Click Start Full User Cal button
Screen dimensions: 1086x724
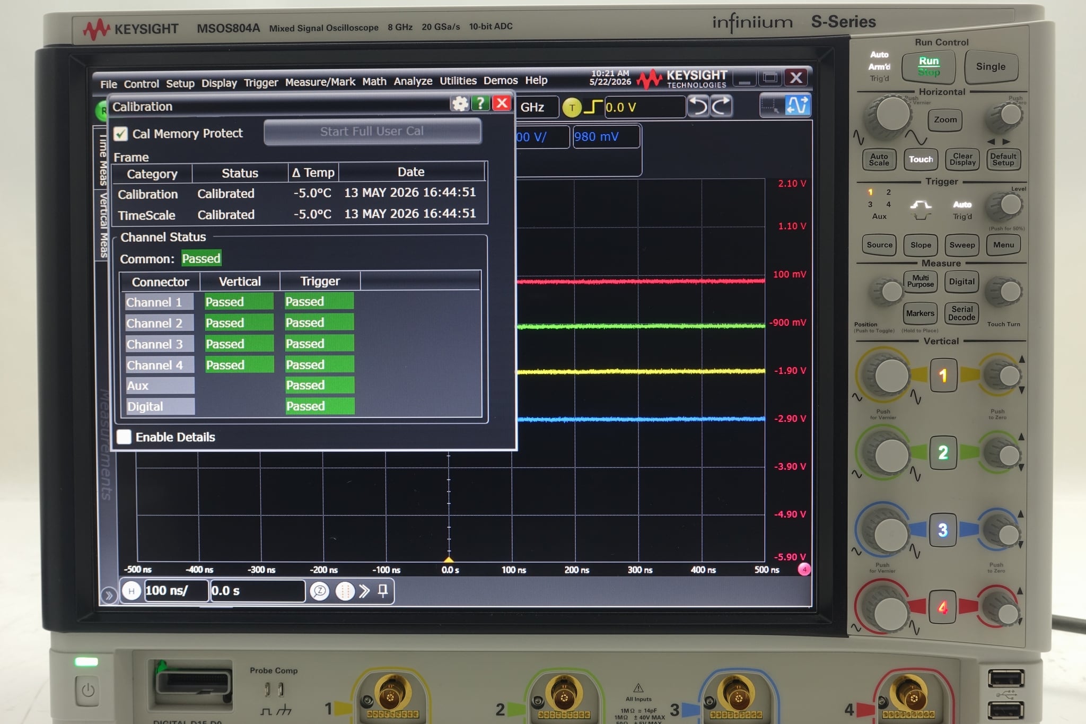click(x=372, y=131)
